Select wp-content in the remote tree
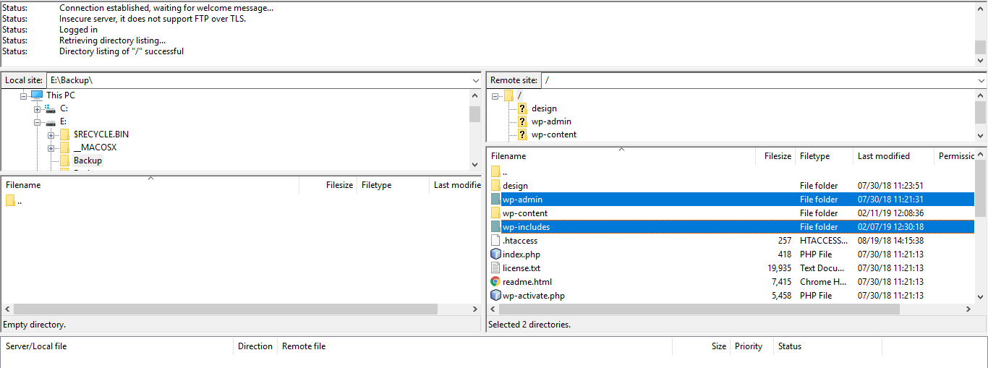Viewport: 988px width, 368px height. click(x=554, y=134)
